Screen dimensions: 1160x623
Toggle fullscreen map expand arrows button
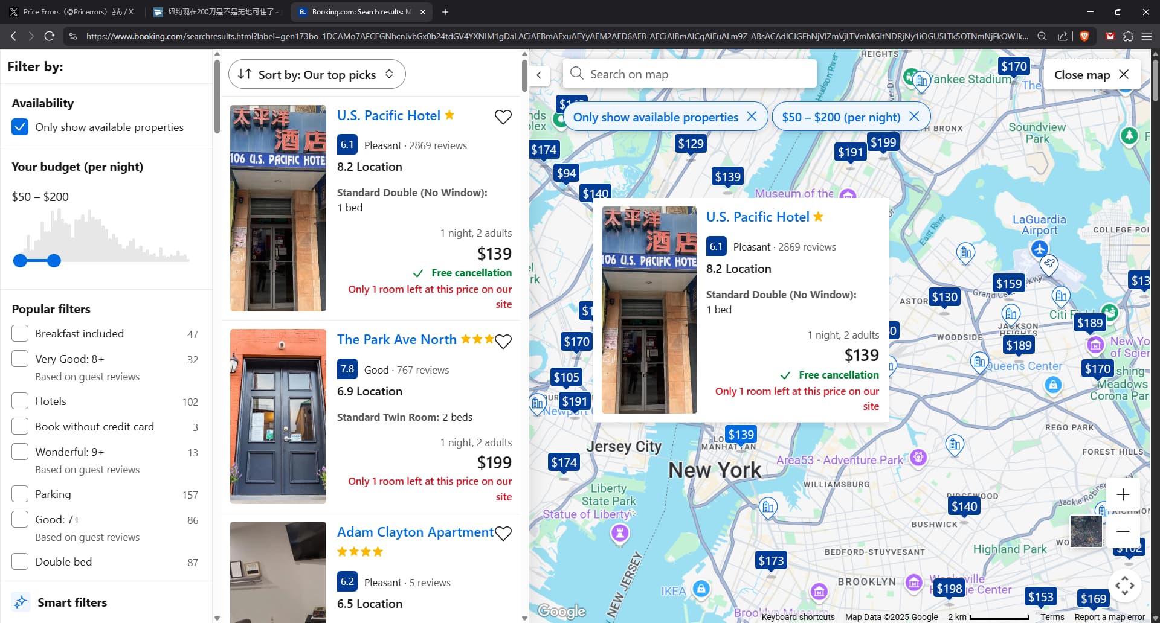(1124, 585)
